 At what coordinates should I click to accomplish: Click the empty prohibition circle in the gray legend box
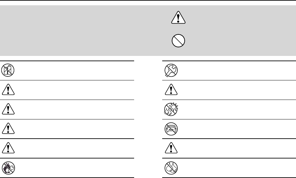(179, 41)
